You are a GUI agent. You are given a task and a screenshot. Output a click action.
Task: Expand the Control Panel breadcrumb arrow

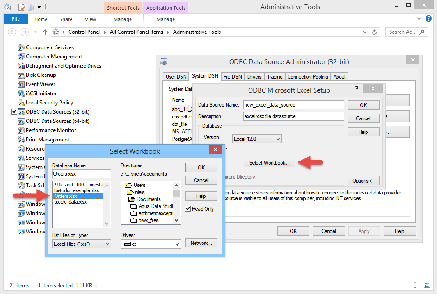click(105, 32)
